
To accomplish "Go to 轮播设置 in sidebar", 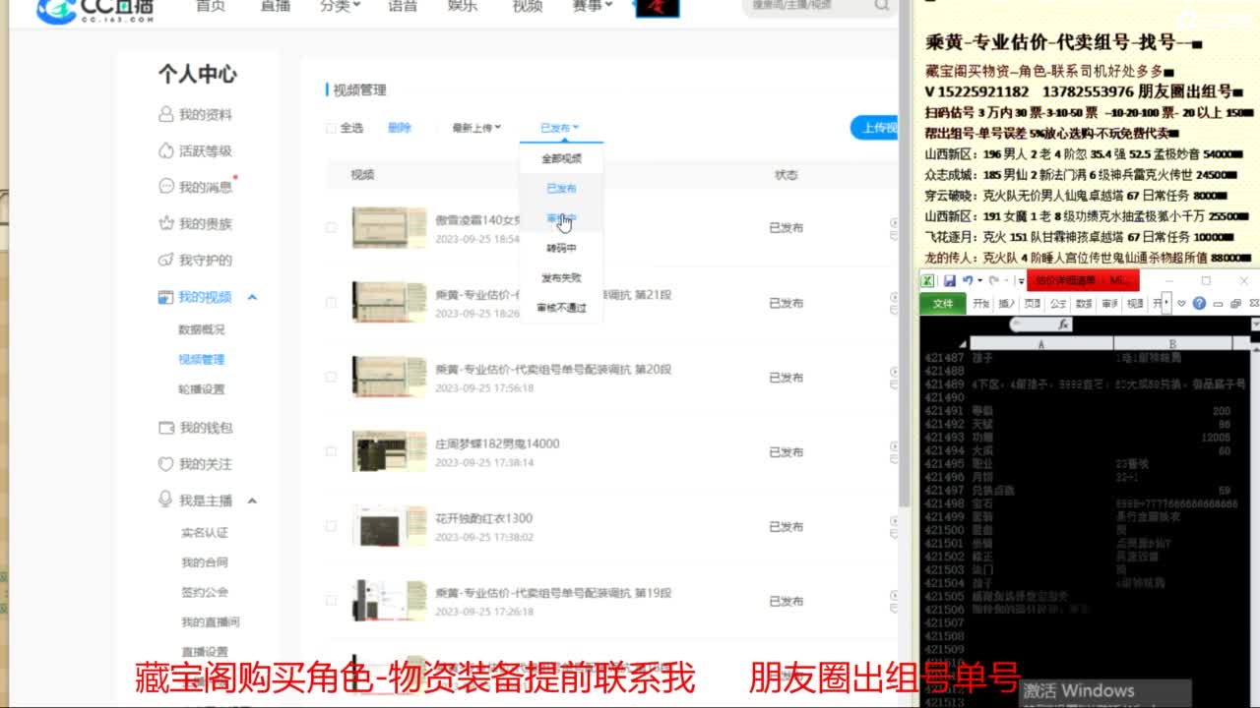I will (201, 389).
